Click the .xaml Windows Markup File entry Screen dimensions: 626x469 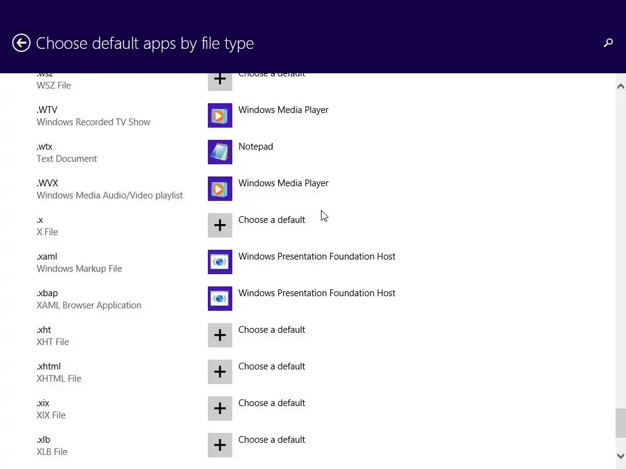79,263
